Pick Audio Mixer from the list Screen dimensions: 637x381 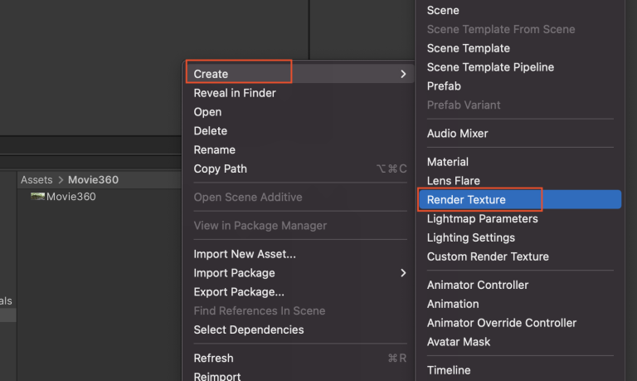(457, 134)
